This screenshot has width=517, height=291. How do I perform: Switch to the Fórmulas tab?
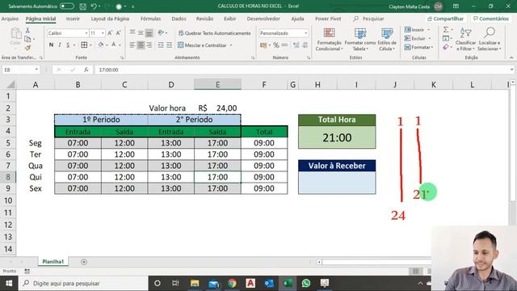click(x=150, y=19)
